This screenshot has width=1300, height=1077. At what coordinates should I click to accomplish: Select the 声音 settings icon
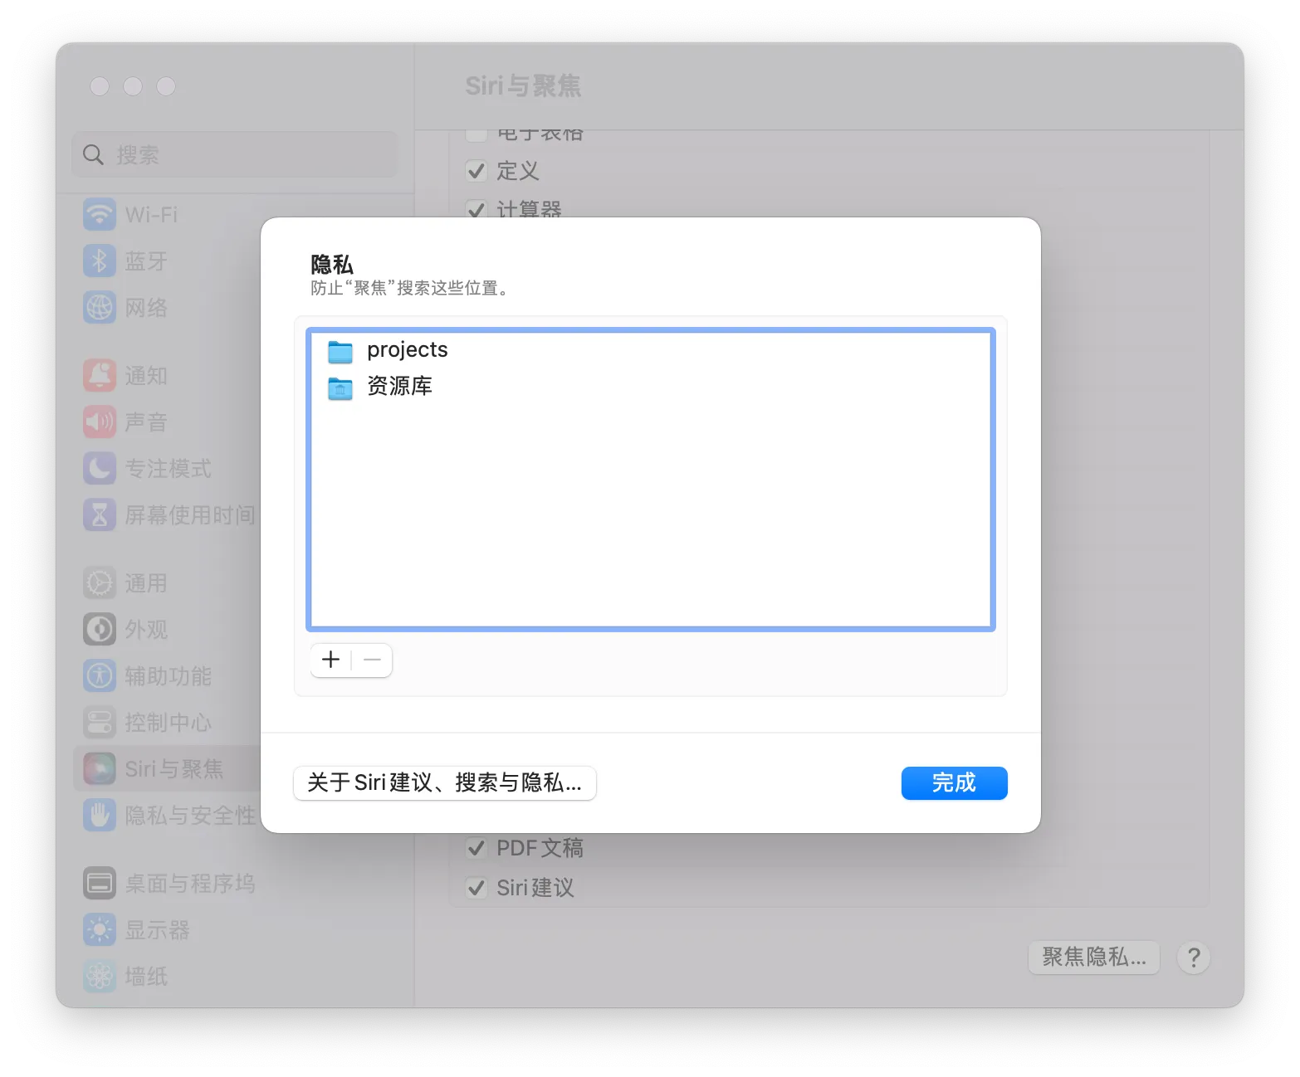coord(149,422)
